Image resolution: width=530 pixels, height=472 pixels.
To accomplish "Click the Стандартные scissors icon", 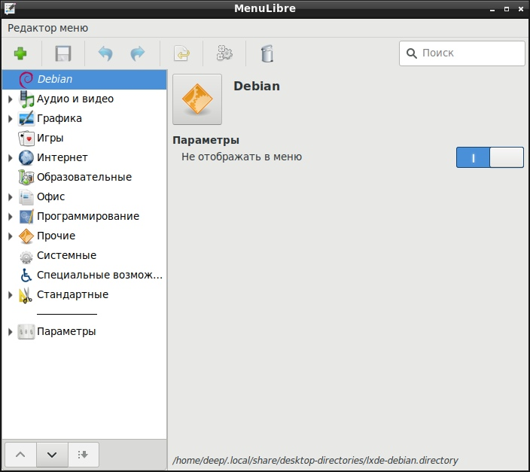I will (26, 295).
